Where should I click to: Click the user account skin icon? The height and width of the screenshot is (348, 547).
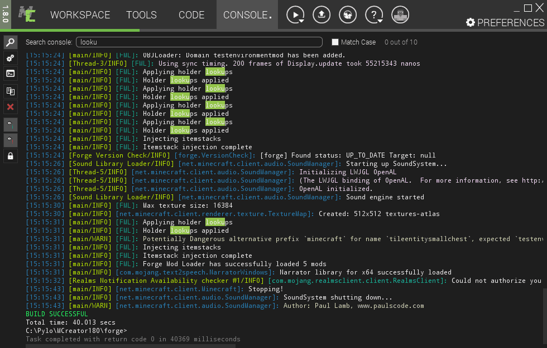(x=400, y=14)
